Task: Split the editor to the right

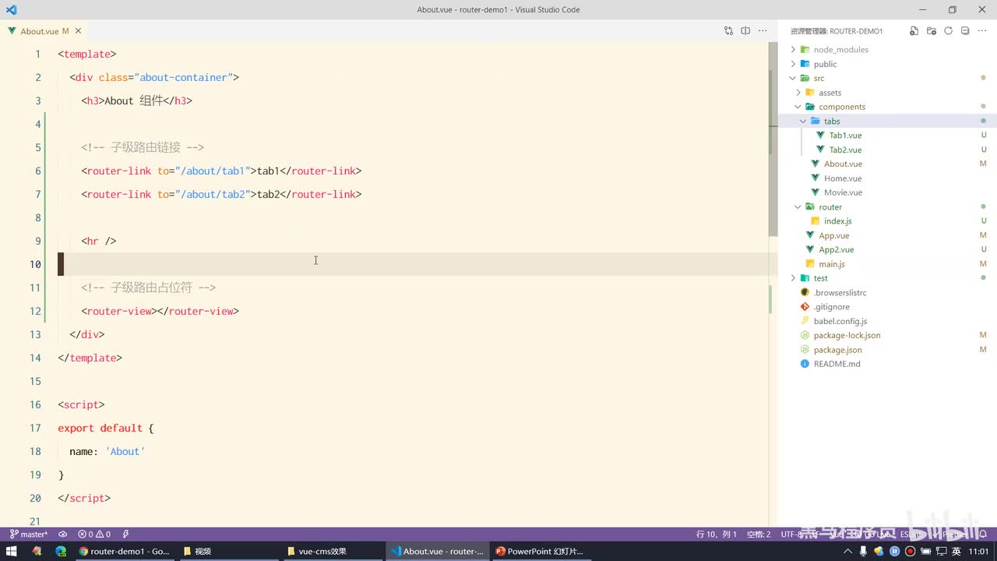Action: [745, 31]
